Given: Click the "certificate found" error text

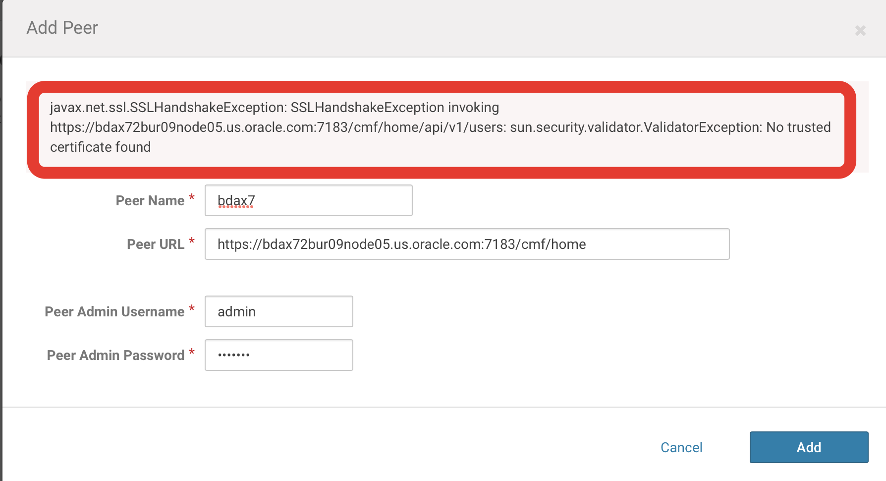Looking at the screenshot, I should point(100,147).
